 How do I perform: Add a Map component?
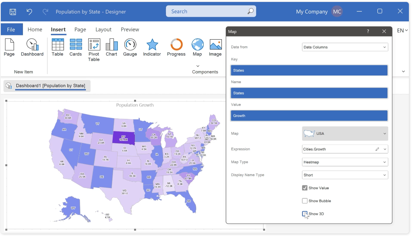coord(197,47)
